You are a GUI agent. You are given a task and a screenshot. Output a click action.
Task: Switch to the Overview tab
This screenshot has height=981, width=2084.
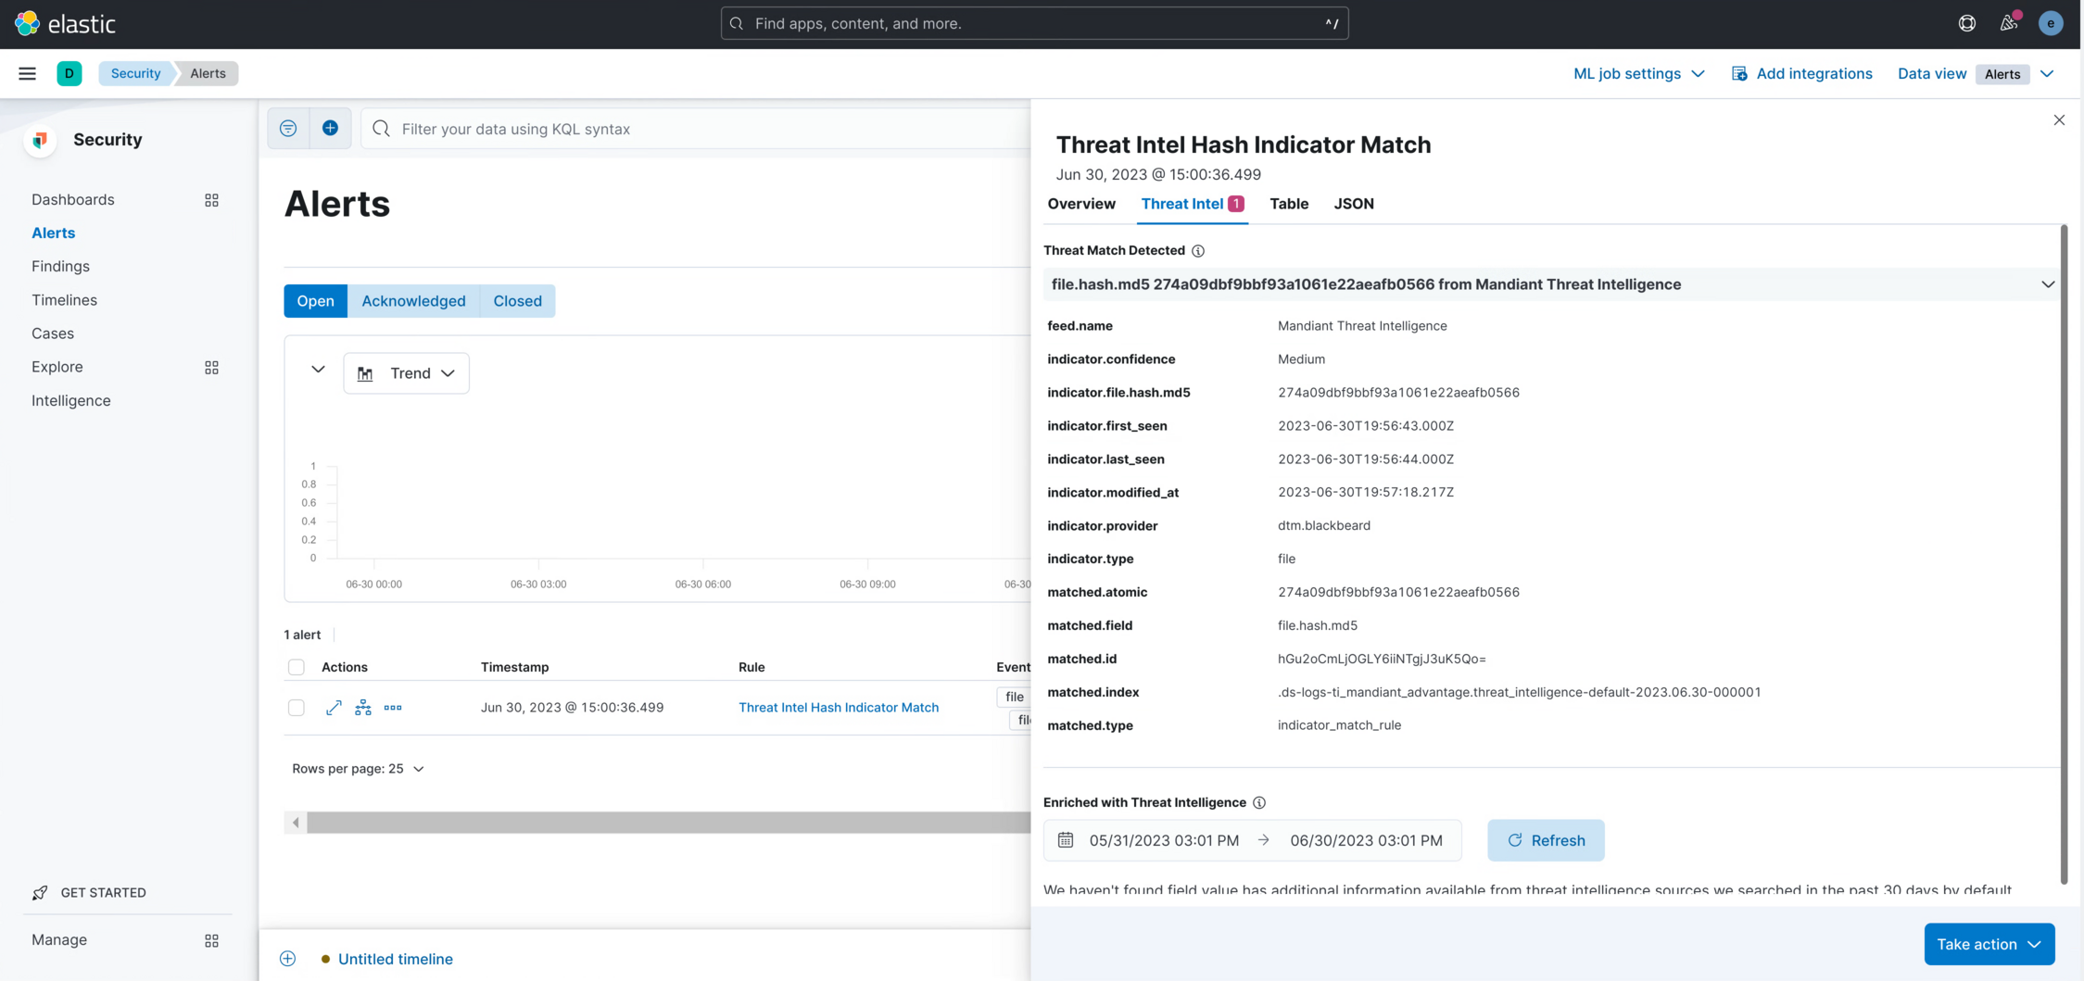pos(1081,204)
